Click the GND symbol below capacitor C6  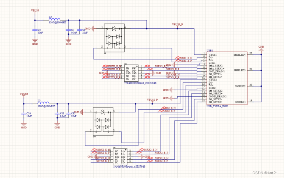coord(35,42)
